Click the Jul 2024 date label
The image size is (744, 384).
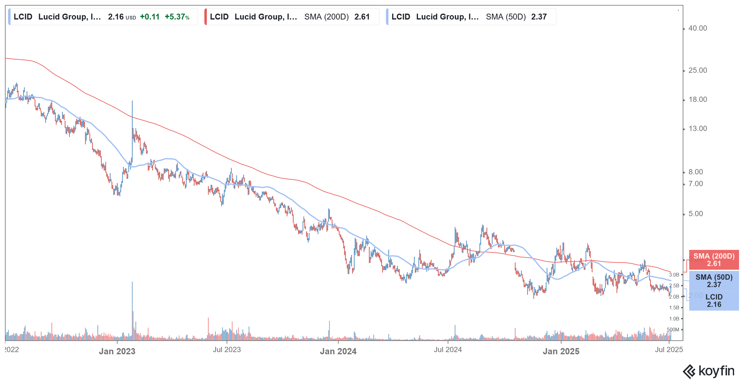[x=448, y=350]
